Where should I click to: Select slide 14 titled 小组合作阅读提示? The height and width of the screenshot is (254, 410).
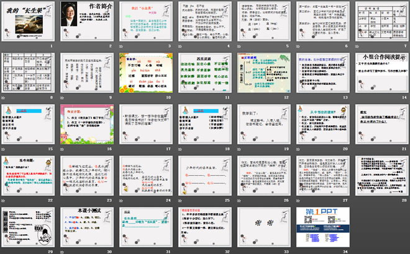click(377, 71)
